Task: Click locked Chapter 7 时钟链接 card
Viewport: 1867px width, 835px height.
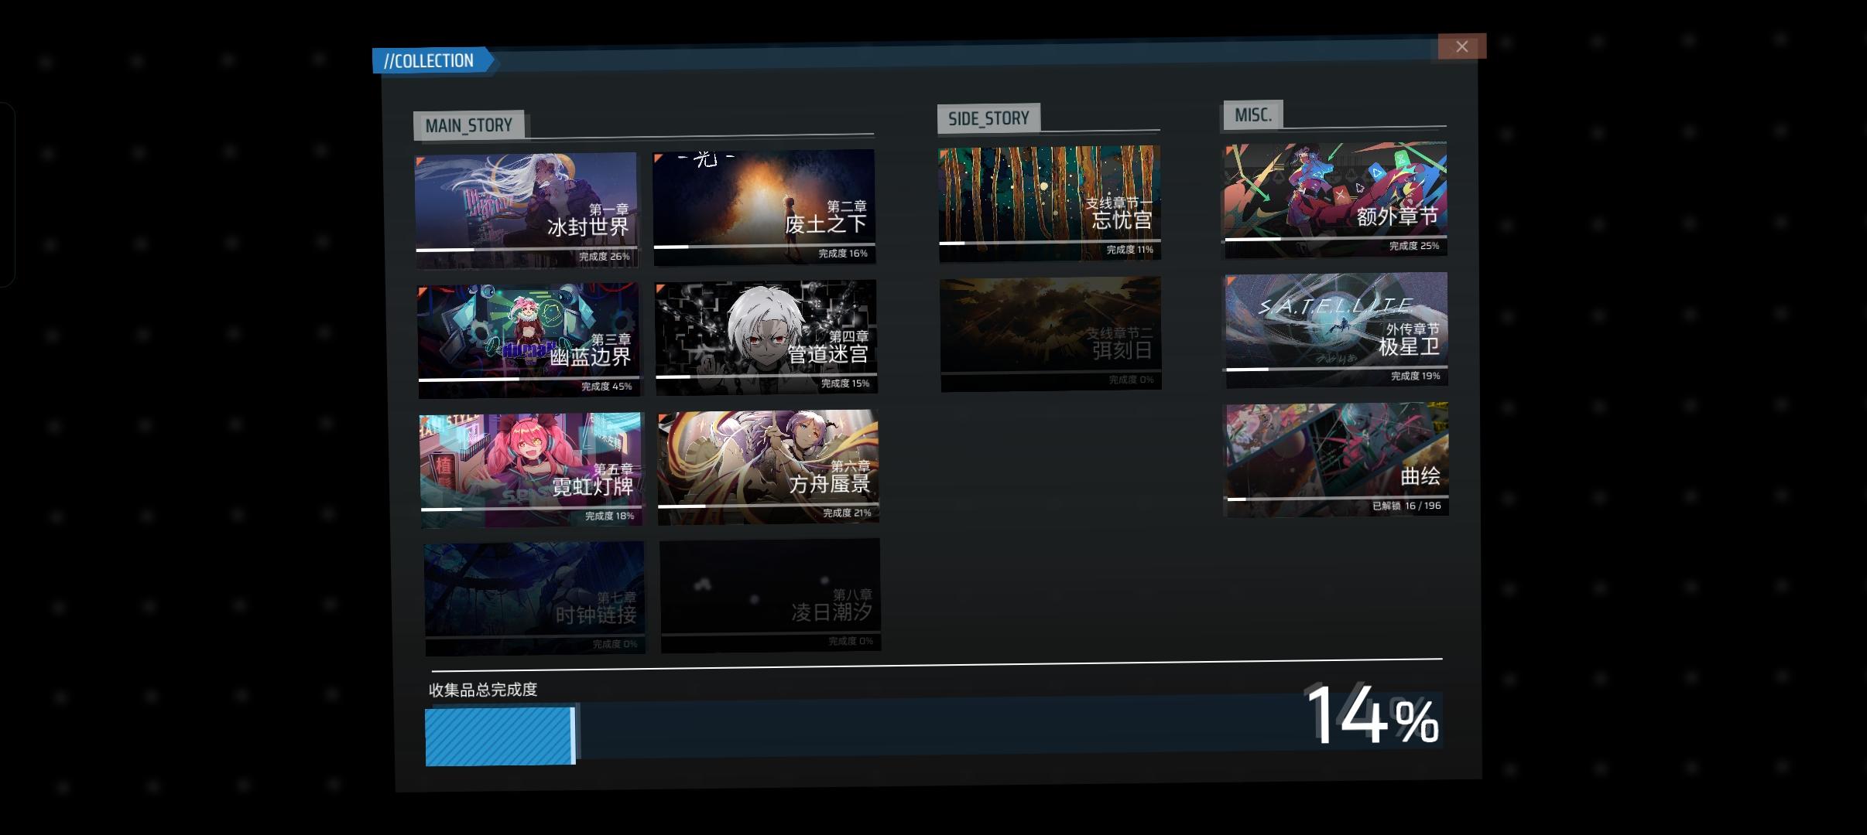Action: [x=534, y=598]
